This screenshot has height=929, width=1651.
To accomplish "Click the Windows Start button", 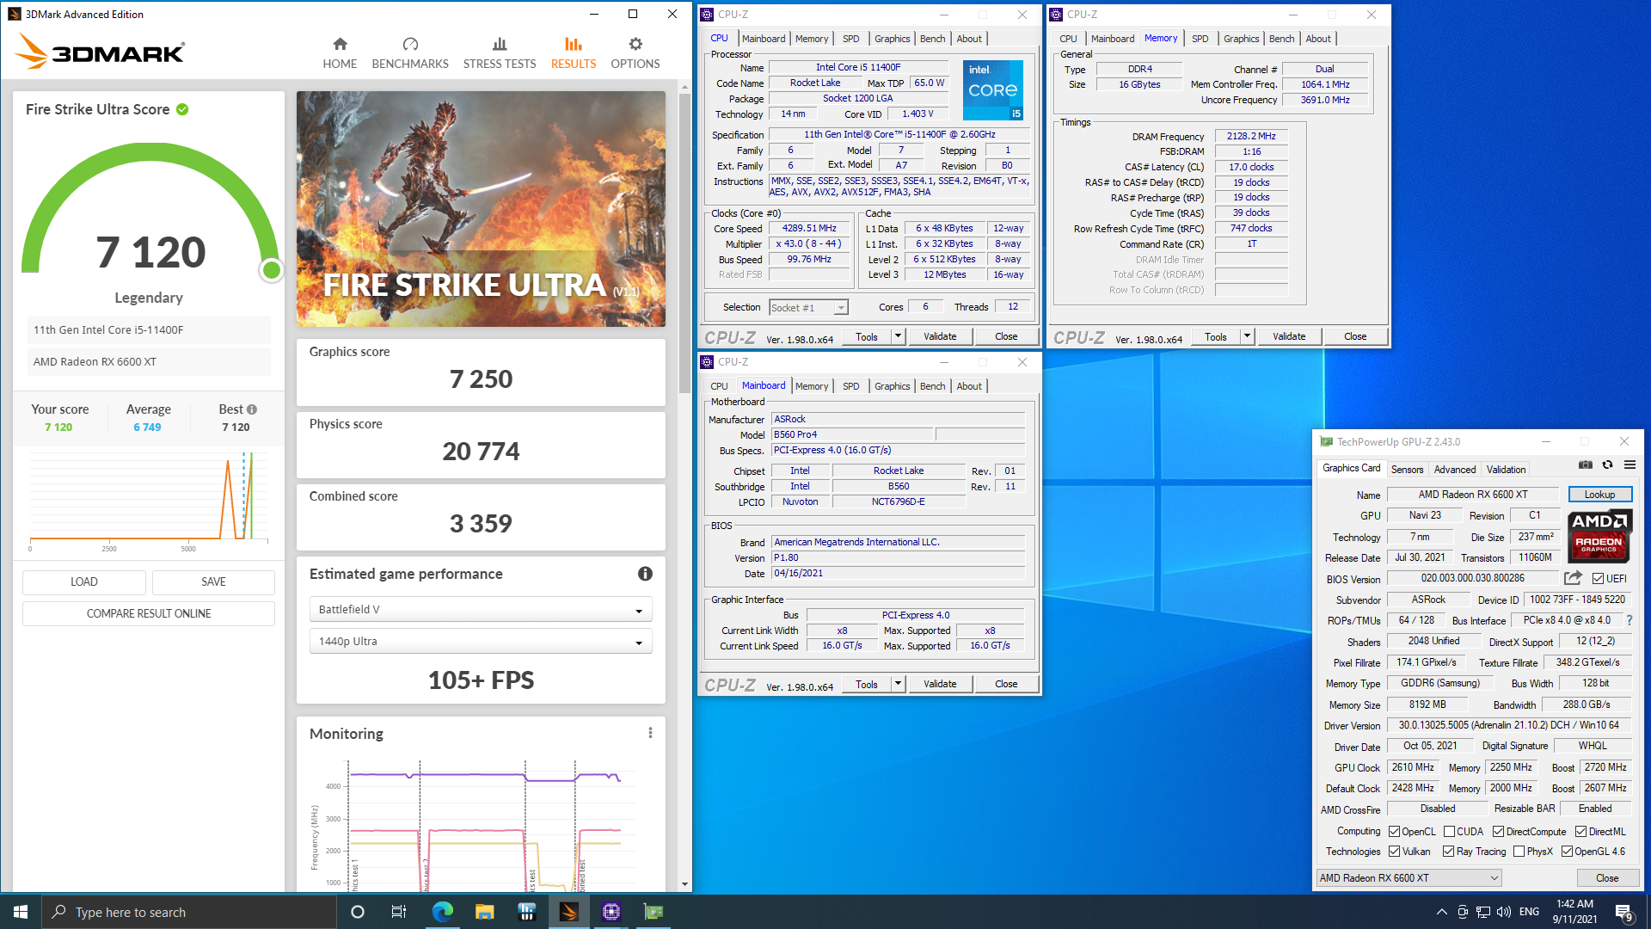I will pyautogui.click(x=21, y=912).
